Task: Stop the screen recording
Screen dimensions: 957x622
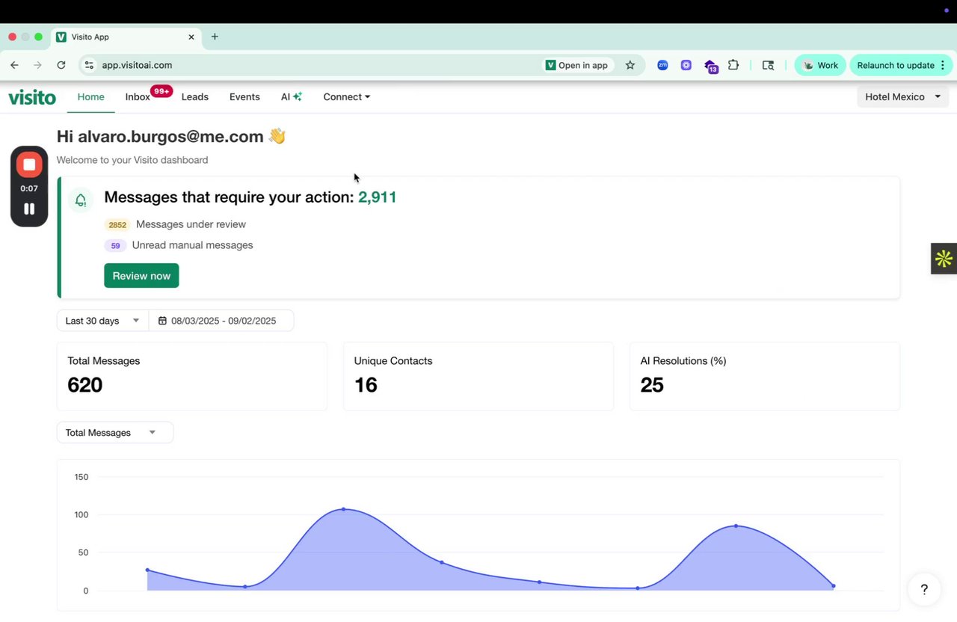Action: click(x=29, y=164)
